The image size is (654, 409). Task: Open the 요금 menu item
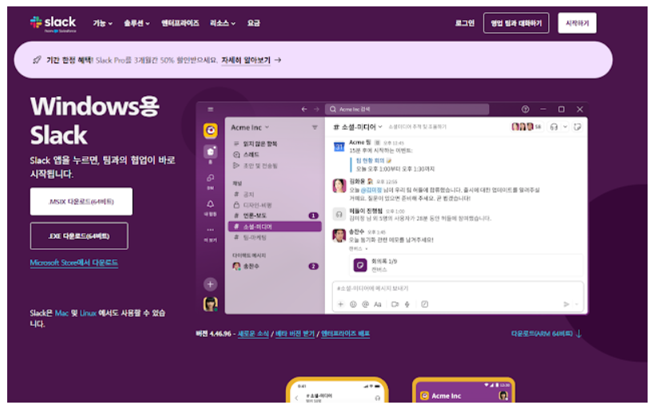click(254, 23)
